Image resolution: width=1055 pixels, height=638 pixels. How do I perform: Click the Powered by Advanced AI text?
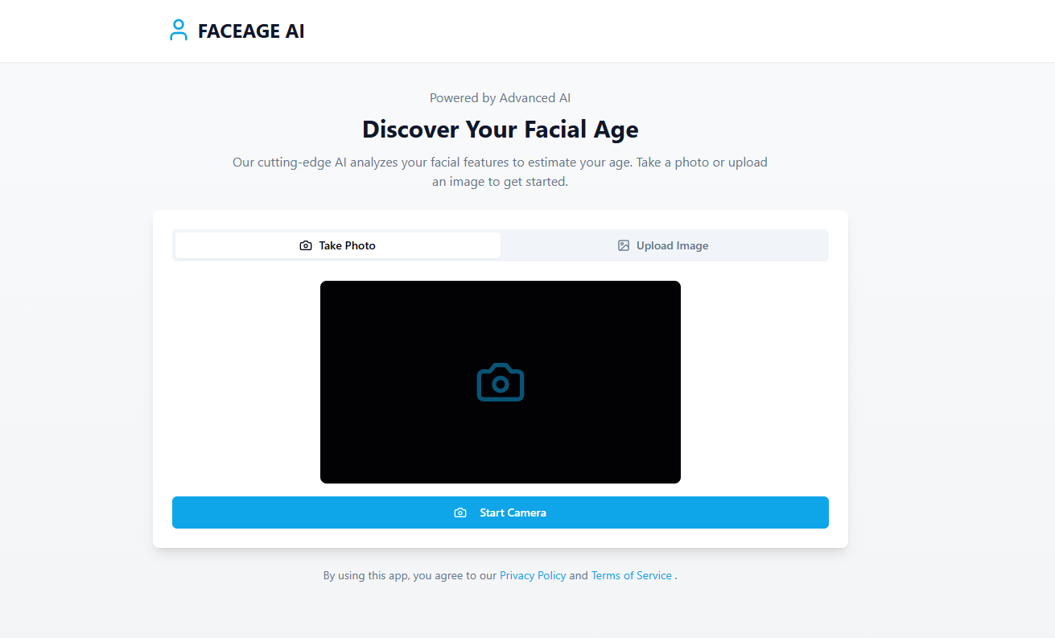(501, 97)
